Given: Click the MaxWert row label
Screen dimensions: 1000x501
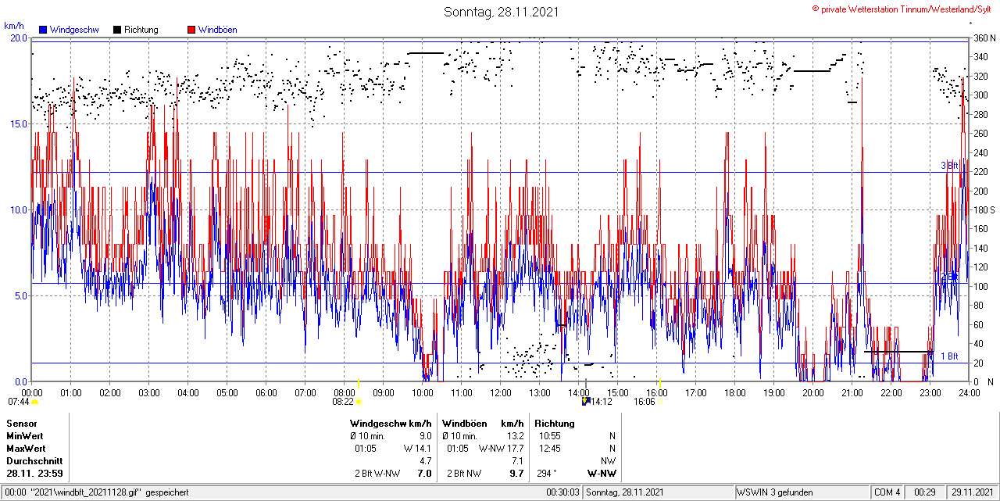Looking at the screenshot, I should pos(27,449).
